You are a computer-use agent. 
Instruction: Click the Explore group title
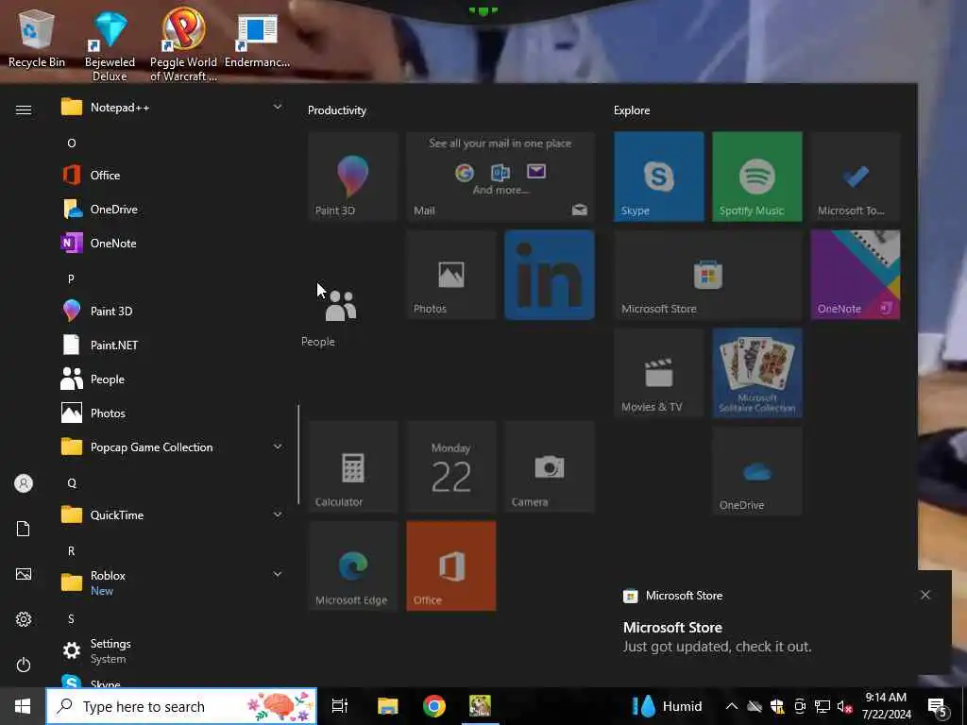pyautogui.click(x=632, y=110)
